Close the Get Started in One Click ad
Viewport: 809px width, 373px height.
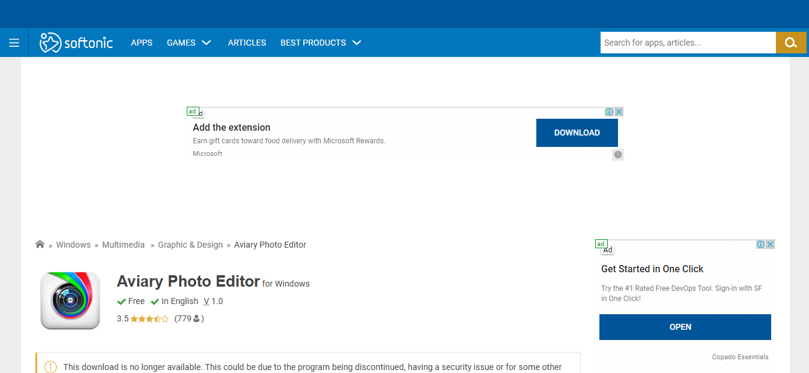pyautogui.click(x=771, y=245)
